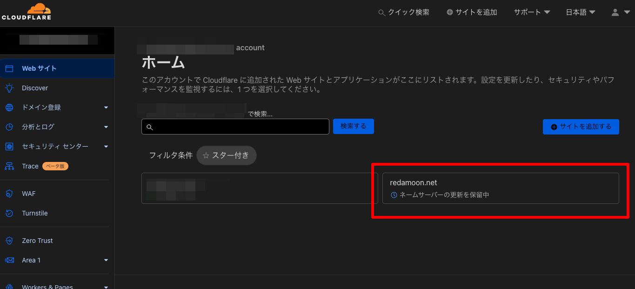Select Web サイト in sidebar
The width and height of the screenshot is (635, 289).
coord(57,68)
